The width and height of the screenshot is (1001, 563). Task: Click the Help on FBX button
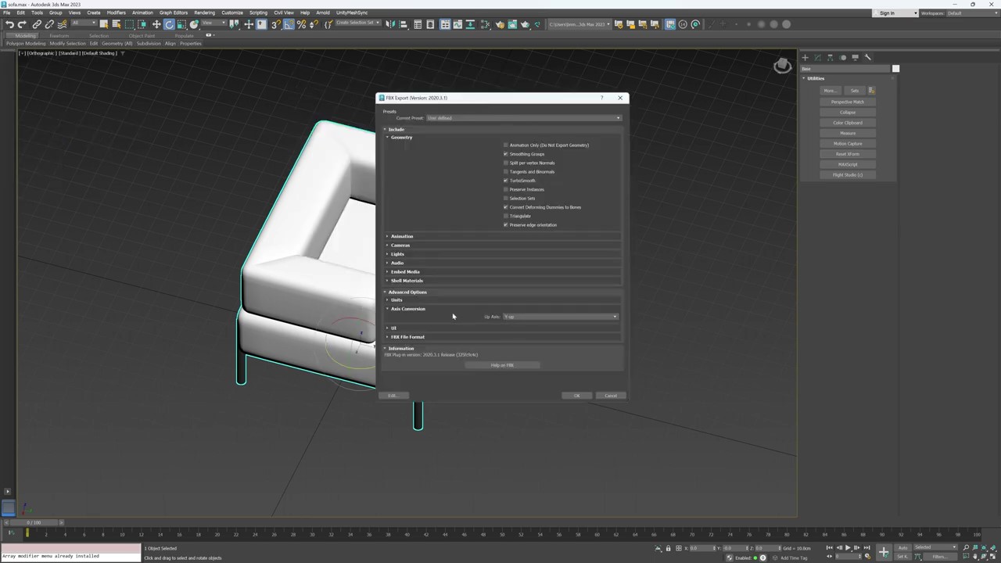[502, 365]
